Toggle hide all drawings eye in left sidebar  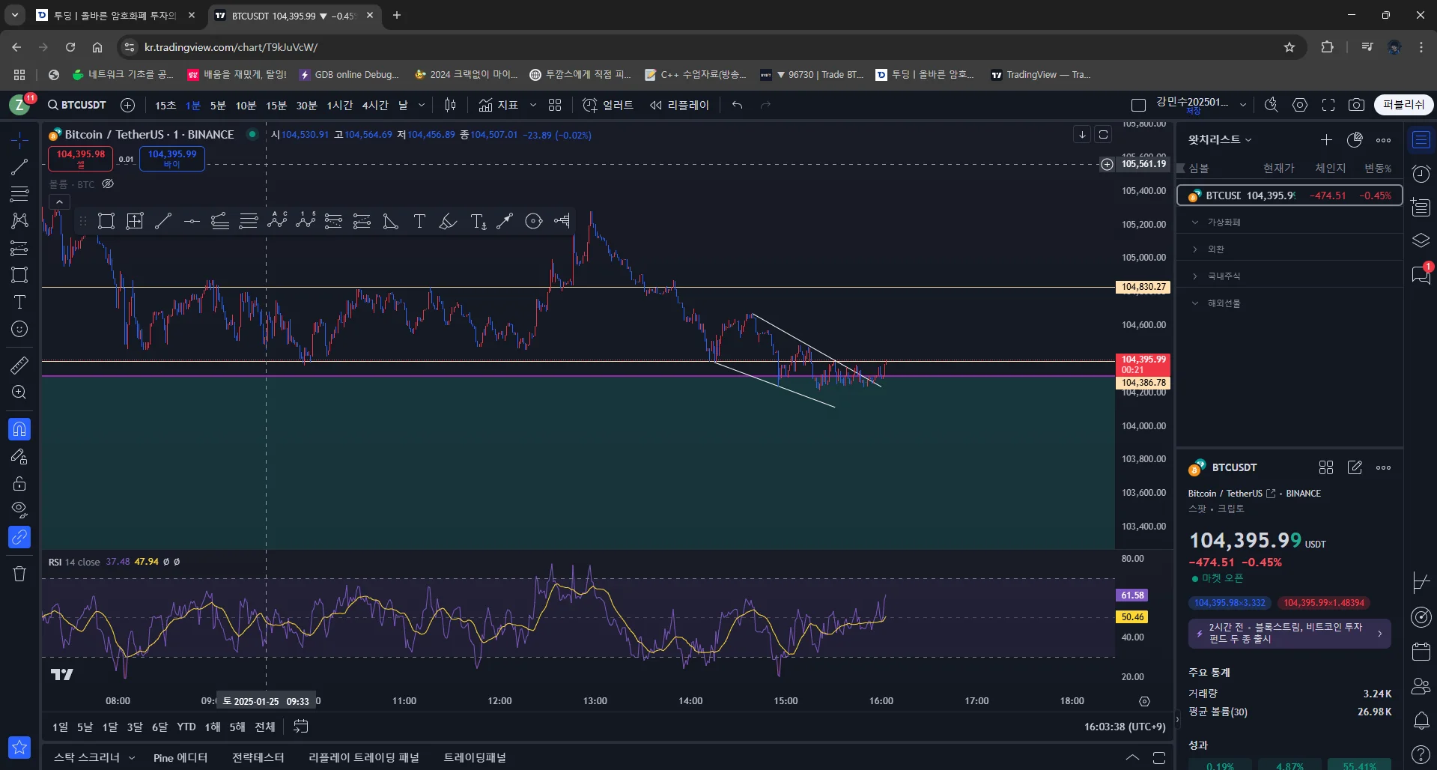19,510
